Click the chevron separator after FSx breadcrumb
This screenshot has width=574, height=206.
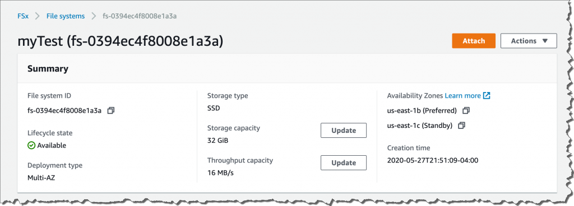38,16
